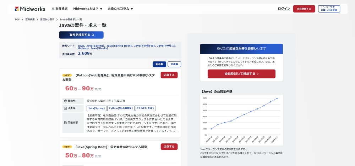Sort listings by 新着順
This screenshot has height=166, width=355.
159,64
